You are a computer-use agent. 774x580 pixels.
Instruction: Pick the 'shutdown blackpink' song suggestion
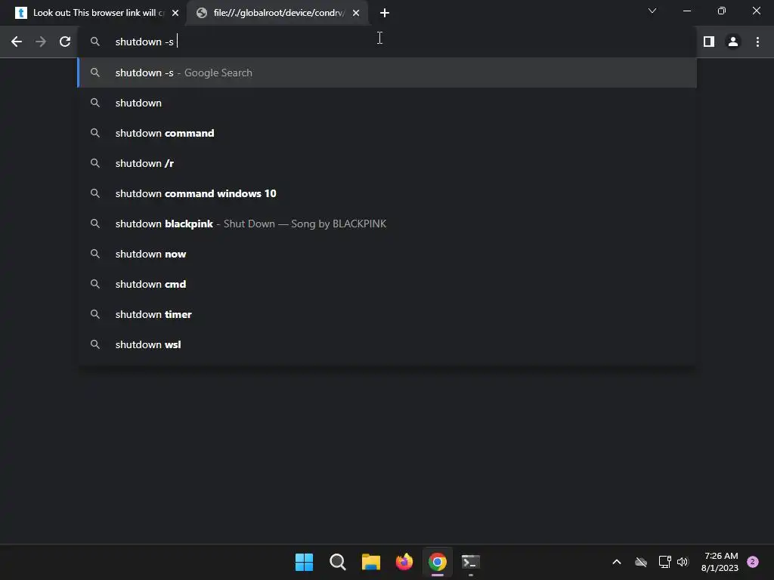point(387,224)
